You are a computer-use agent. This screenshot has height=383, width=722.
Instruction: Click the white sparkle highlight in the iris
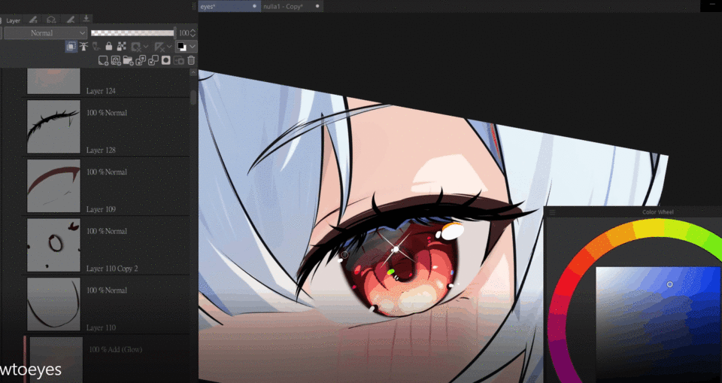[x=396, y=249]
